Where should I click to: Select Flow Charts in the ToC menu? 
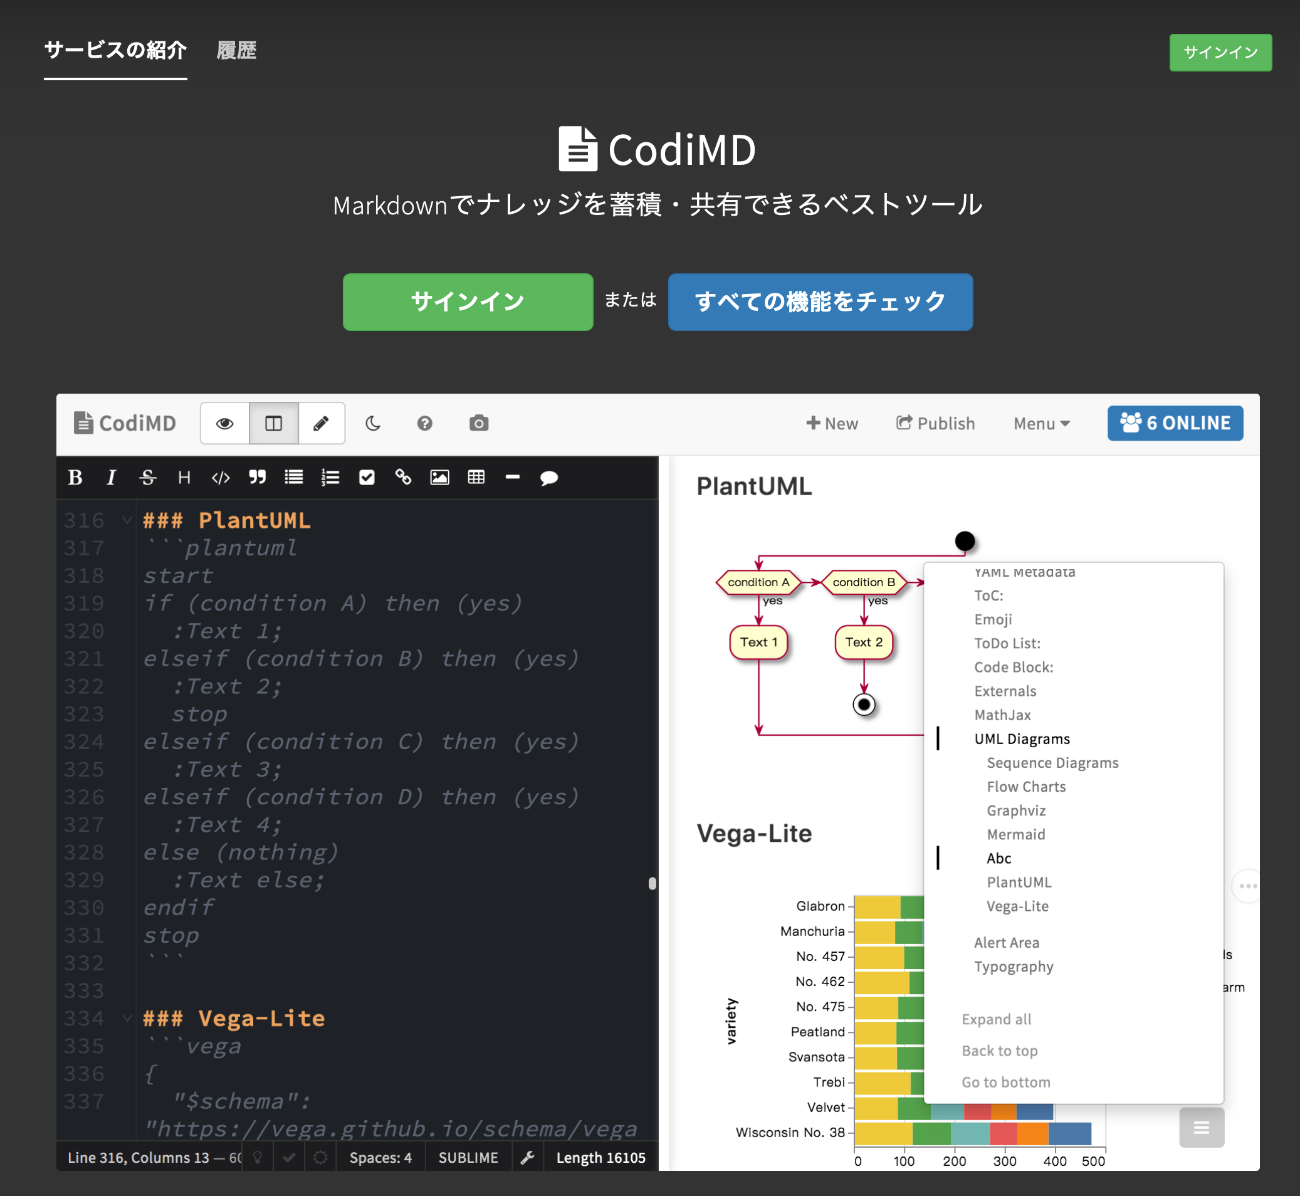(1025, 786)
